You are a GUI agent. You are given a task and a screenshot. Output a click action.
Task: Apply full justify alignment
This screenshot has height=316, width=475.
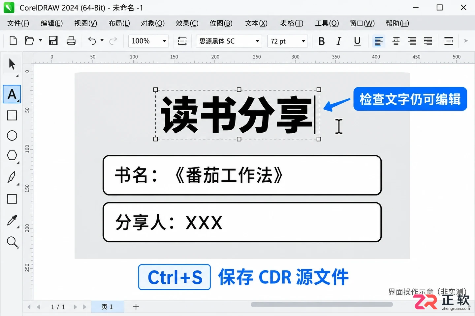pyautogui.click(x=428, y=41)
